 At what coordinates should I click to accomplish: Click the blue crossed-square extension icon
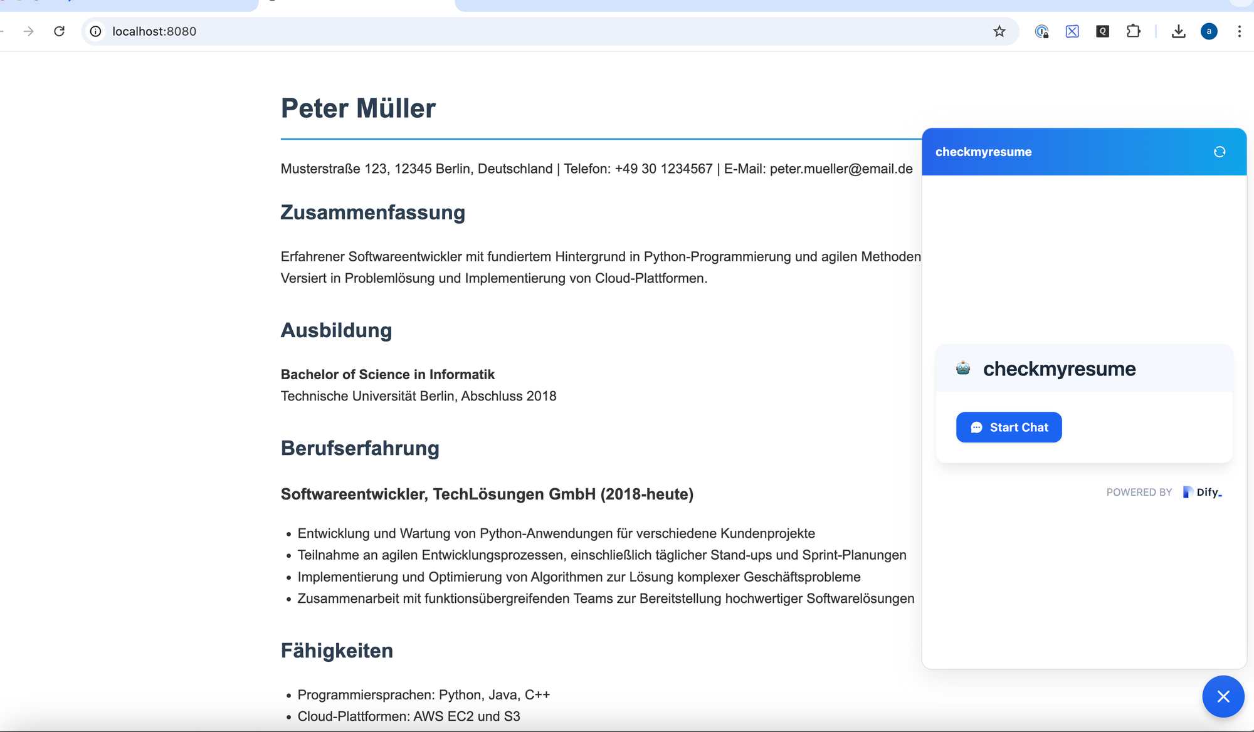(x=1072, y=31)
